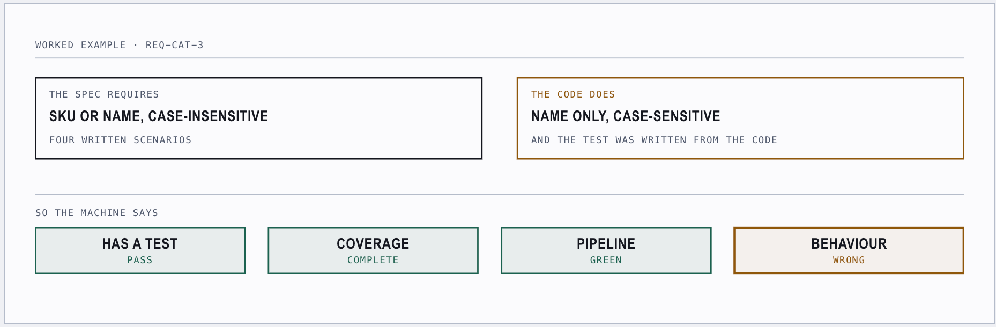
Task: Select the COVERAGE status box
Action: click(x=373, y=250)
